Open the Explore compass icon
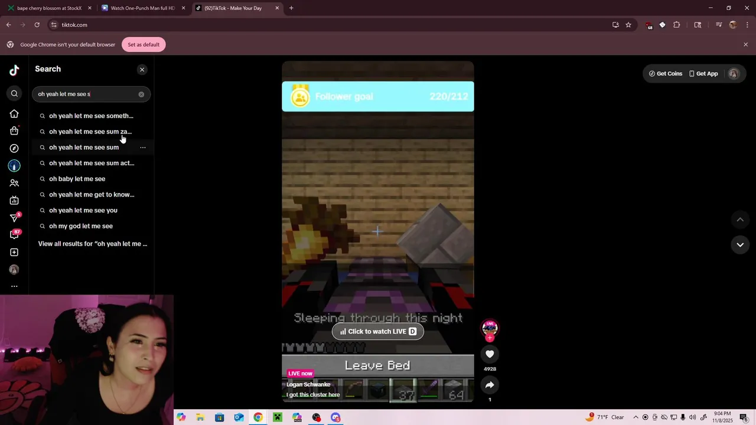Viewport: 756px width, 425px height. tap(14, 148)
